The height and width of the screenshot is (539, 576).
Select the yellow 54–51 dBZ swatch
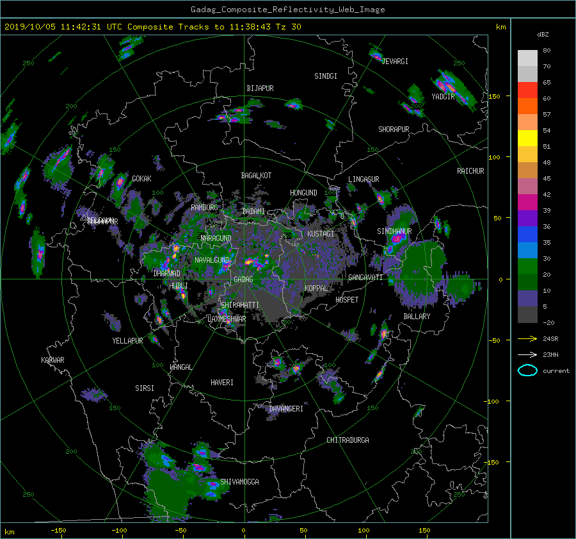pos(527,138)
